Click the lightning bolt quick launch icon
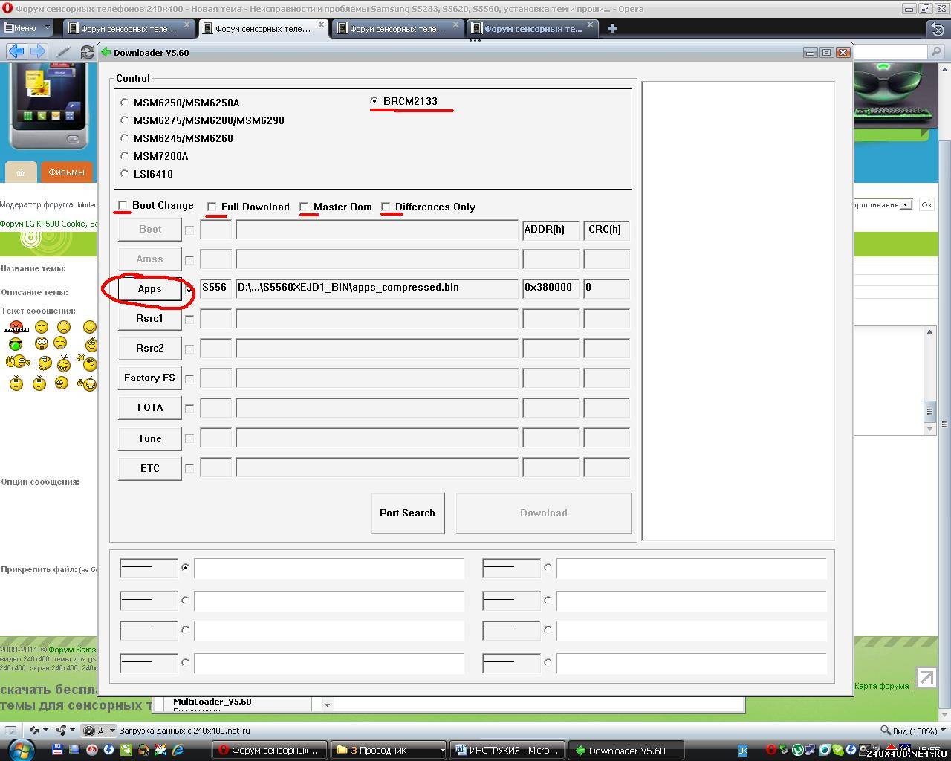The image size is (951, 761). (x=109, y=750)
